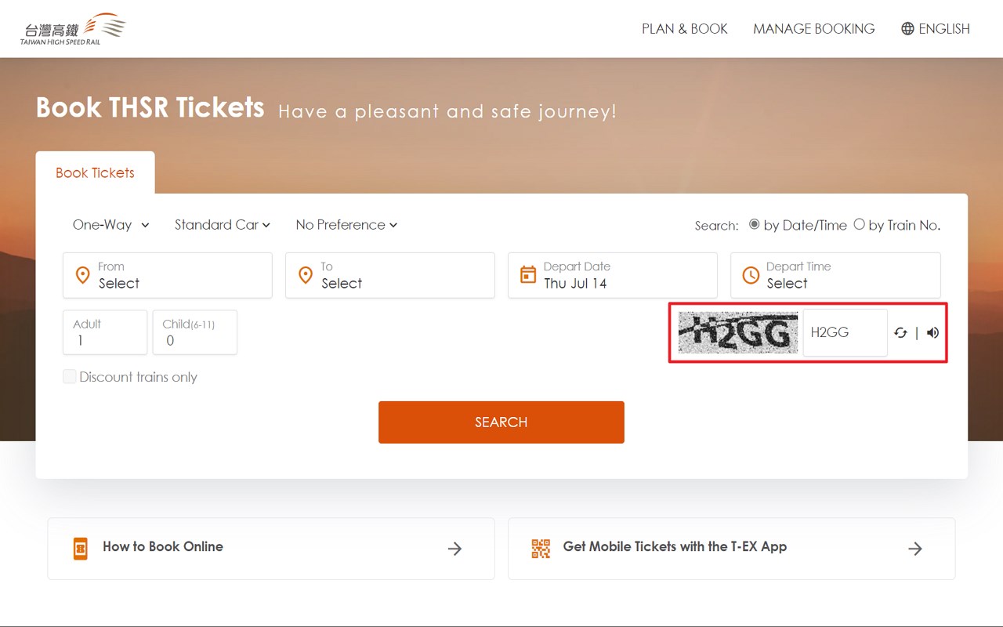1003x627 pixels.
Task: Click the clock icon for Depart Time
Action: pos(751,275)
